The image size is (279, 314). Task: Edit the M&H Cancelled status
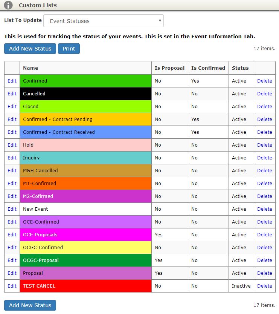(12, 171)
